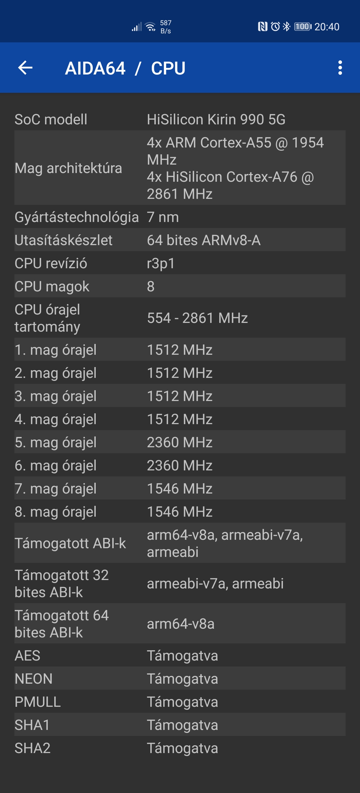This screenshot has height=793, width=360.
Task: Select the NEON Támogatva row
Action: pyautogui.click(x=180, y=679)
